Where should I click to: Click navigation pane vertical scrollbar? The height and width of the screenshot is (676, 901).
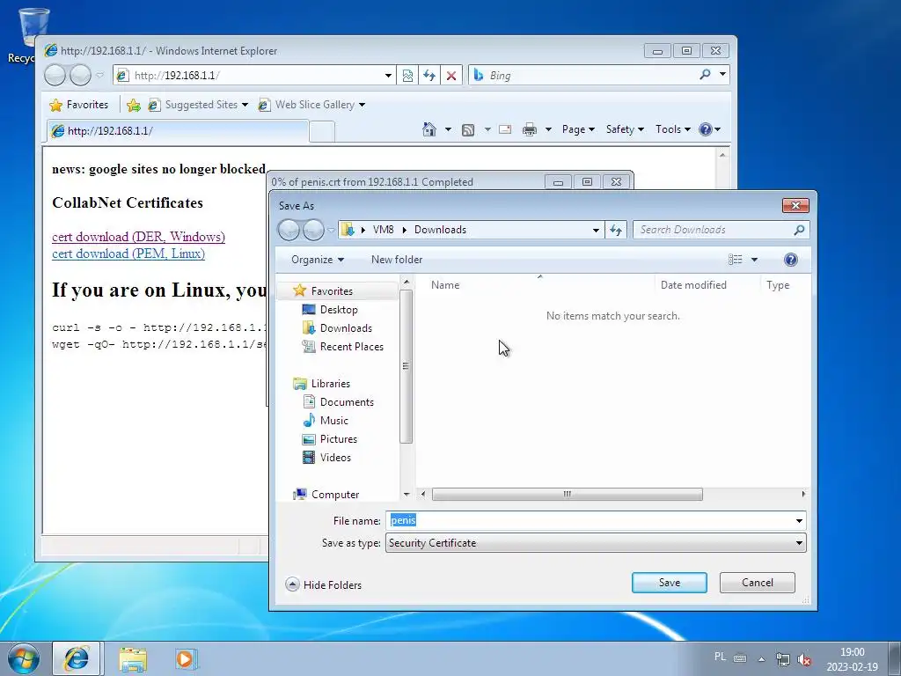pos(406,366)
